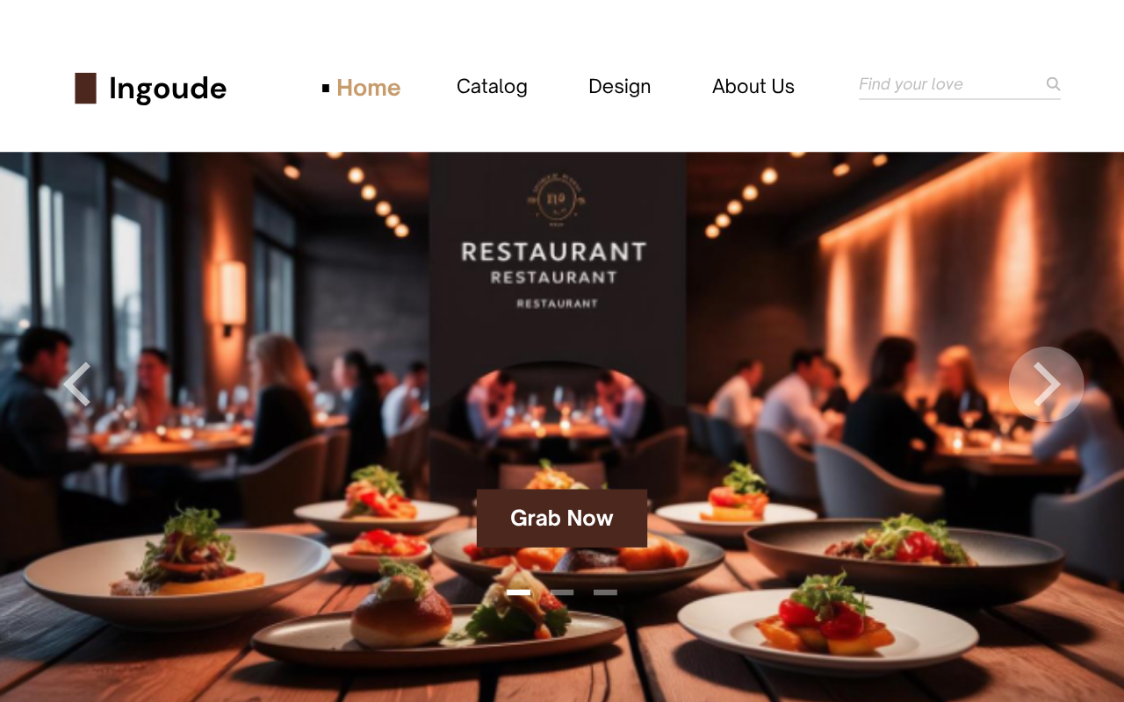Viewport: 1124px width, 702px height.
Task: Click the brown Ingoude logo square
Action: click(x=85, y=89)
